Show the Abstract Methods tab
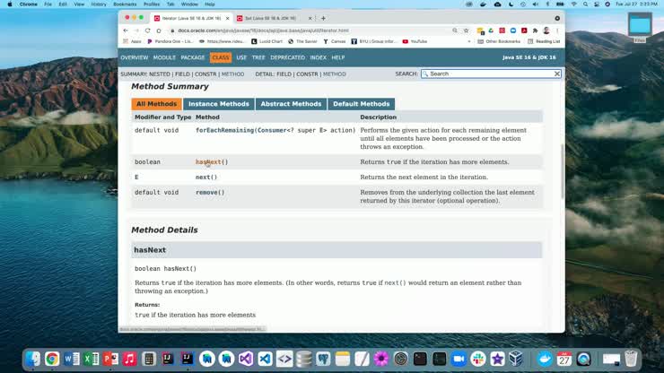Screen dimensions: 664x373 coord(291,104)
